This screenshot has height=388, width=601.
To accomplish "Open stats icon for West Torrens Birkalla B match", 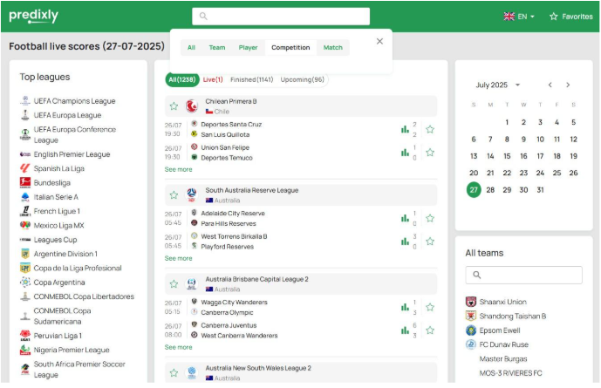I will 405,242.
